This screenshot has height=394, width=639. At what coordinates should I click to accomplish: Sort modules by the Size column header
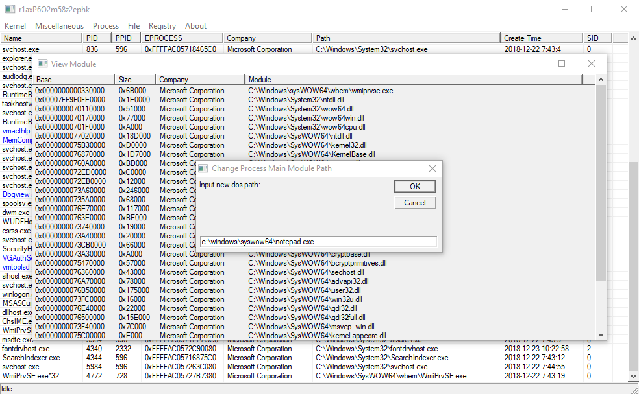click(x=135, y=79)
